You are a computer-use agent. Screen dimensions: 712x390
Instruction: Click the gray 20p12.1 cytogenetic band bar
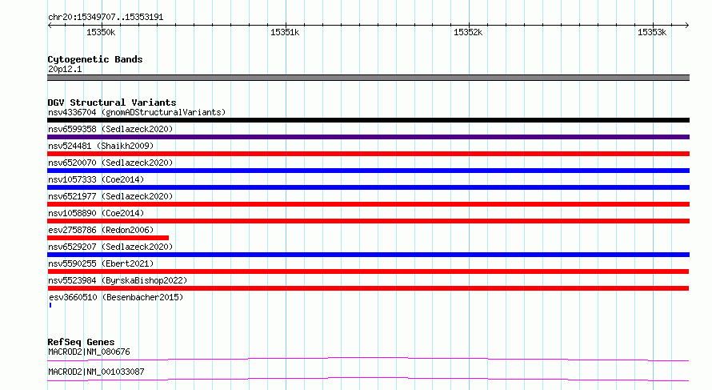[x=368, y=78]
